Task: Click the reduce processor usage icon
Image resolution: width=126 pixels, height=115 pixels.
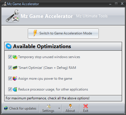Action: (15, 89)
